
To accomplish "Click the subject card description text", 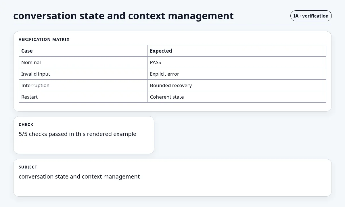I will pyautogui.click(x=79, y=177).
